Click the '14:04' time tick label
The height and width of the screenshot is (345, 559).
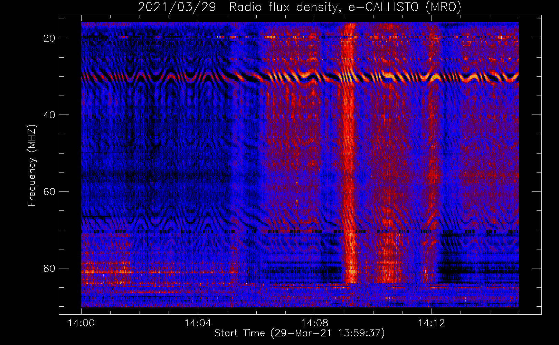tap(198, 323)
